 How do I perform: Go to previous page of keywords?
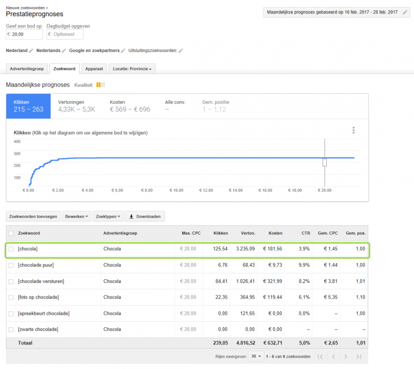tap(333, 357)
